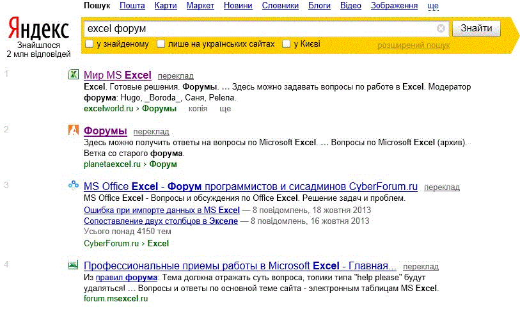Click inside the 'excel форум' search box
Screen dimensions: 520x309
[x=260, y=29]
